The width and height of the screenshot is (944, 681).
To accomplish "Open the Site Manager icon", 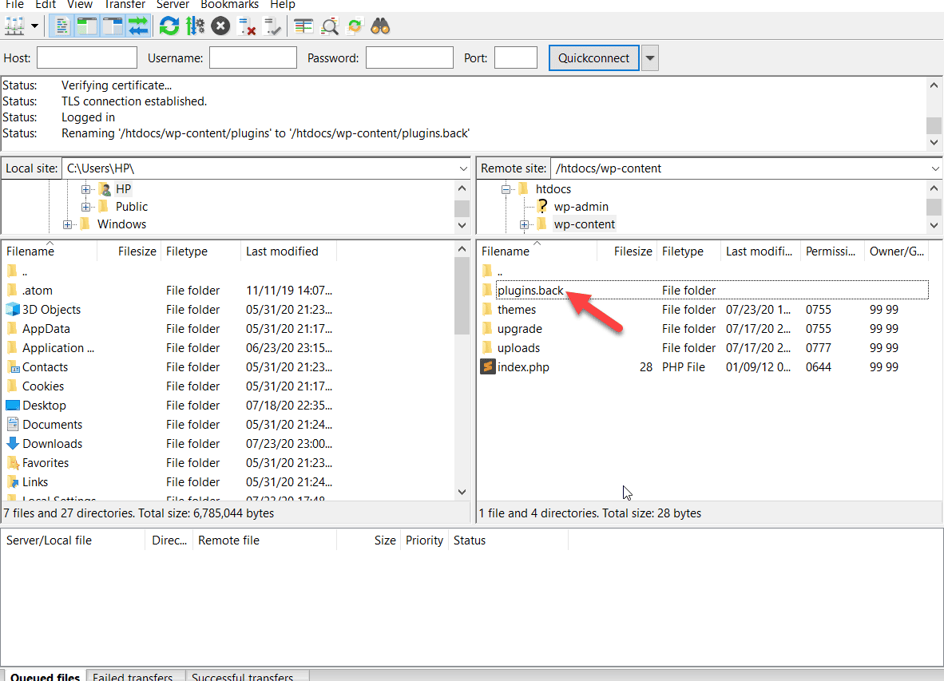I will point(14,26).
